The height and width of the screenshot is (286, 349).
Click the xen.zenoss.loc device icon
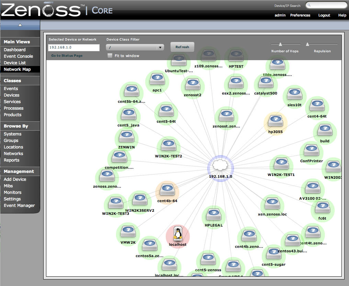coord(272,203)
